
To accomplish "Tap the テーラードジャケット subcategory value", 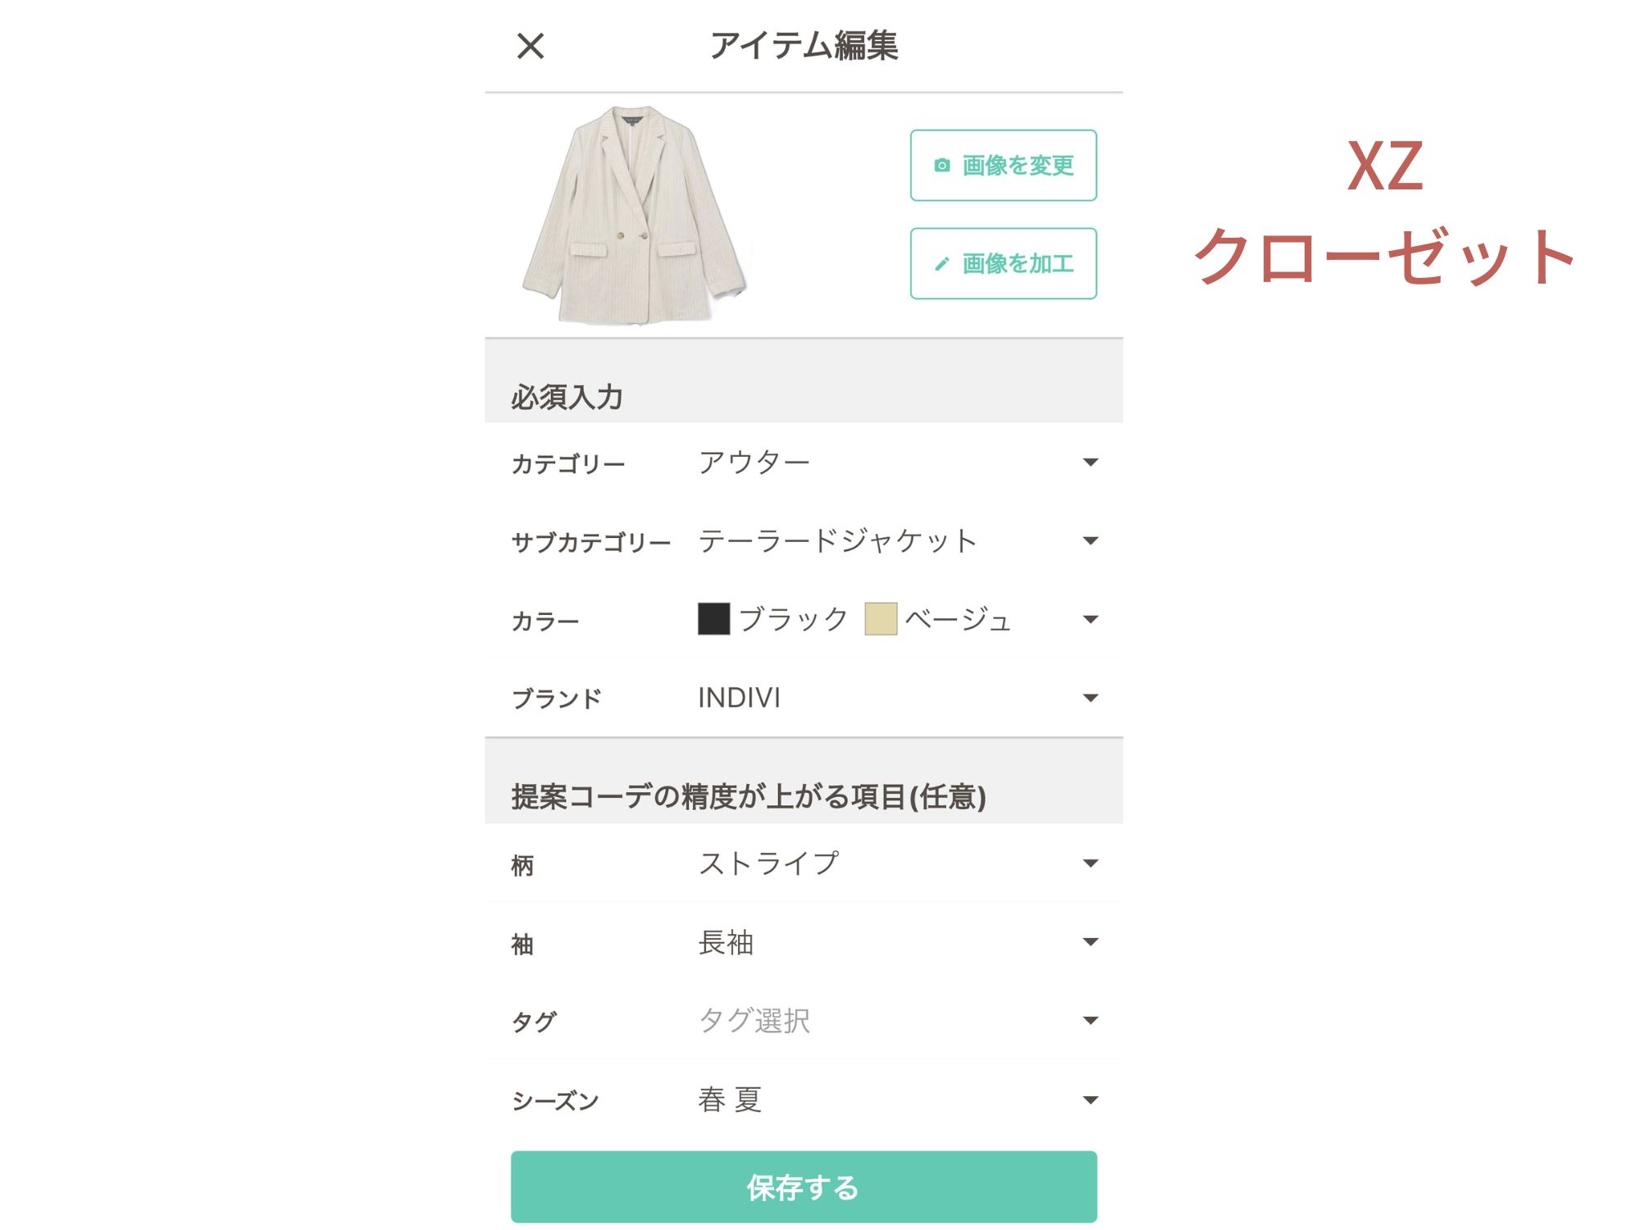I will (x=837, y=541).
